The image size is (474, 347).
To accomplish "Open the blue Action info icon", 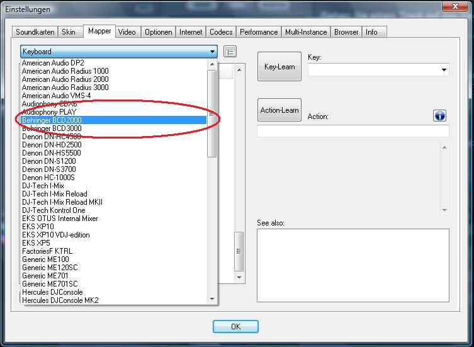I will (x=439, y=116).
